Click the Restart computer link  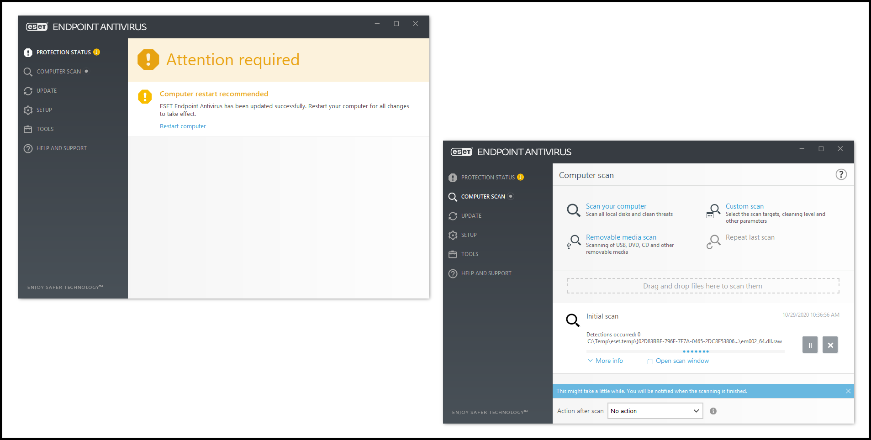(183, 126)
